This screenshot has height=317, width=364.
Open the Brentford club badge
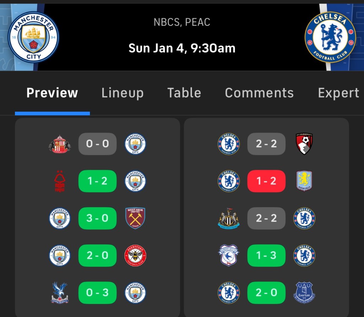(x=135, y=256)
